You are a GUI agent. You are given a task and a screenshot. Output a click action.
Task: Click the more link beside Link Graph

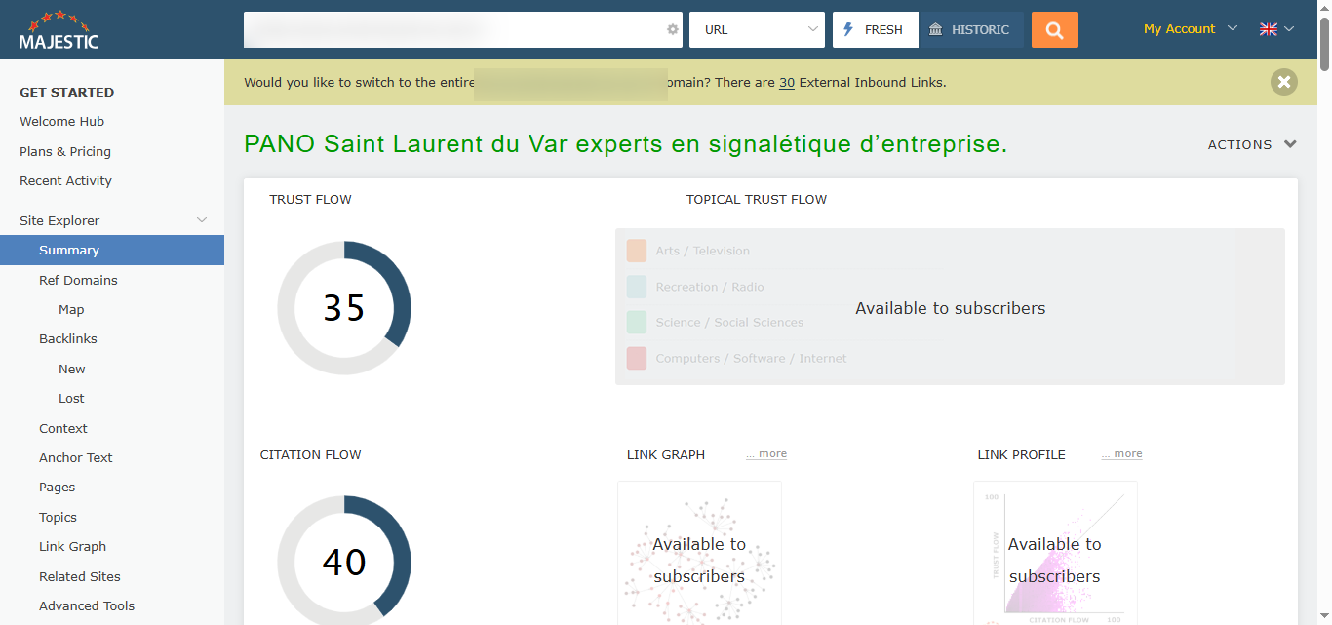(766, 454)
